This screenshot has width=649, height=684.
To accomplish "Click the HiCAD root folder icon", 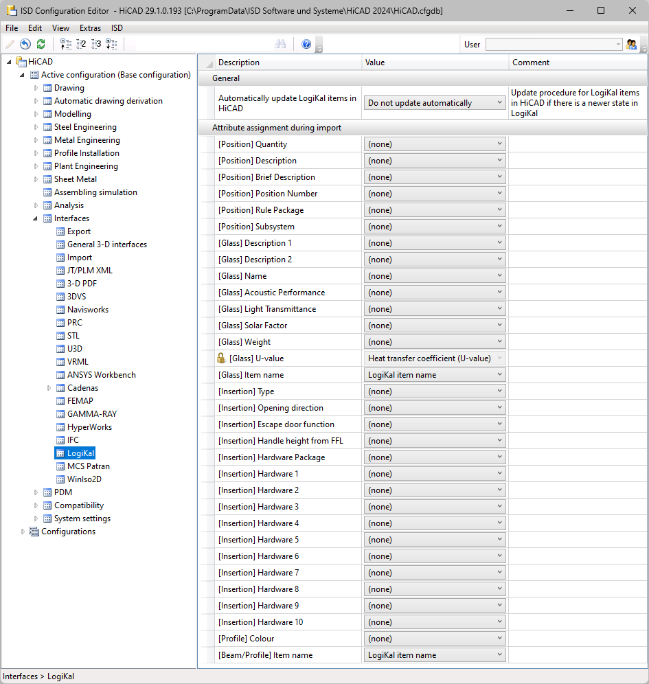I will point(21,62).
